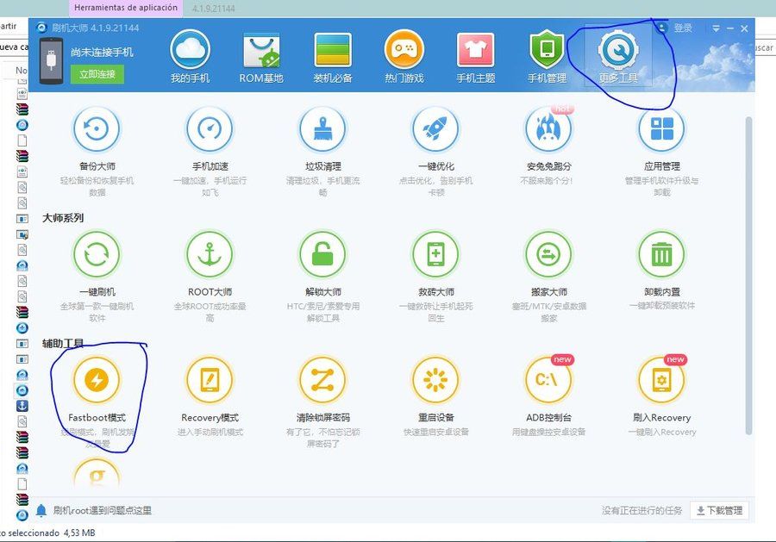Click the 辅助工具 section heading
The width and height of the screenshot is (776, 542).
tap(63, 343)
